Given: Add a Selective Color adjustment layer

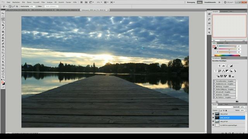Looking at the screenshot, I should [x=233, y=76].
